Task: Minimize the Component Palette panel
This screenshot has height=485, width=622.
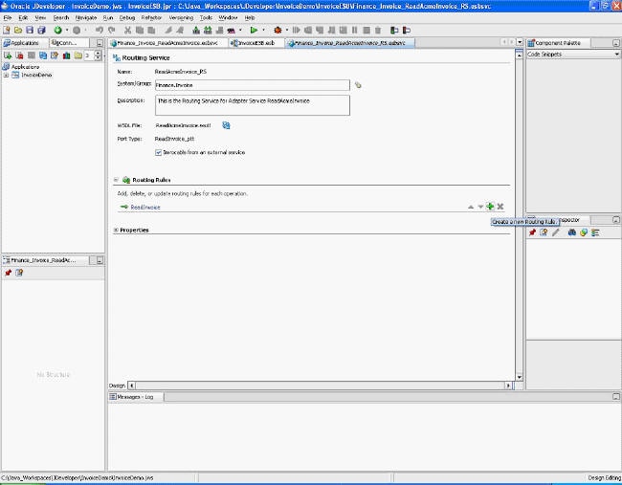Action: (615, 43)
